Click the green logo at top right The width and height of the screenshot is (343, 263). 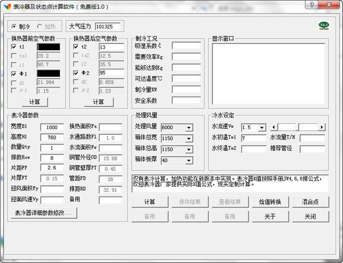pyautogui.click(x=323, y=26)
